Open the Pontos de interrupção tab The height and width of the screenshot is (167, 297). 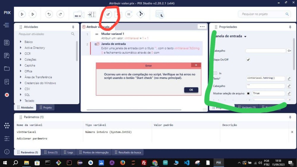pyautogui.click(x=94, y=152)
